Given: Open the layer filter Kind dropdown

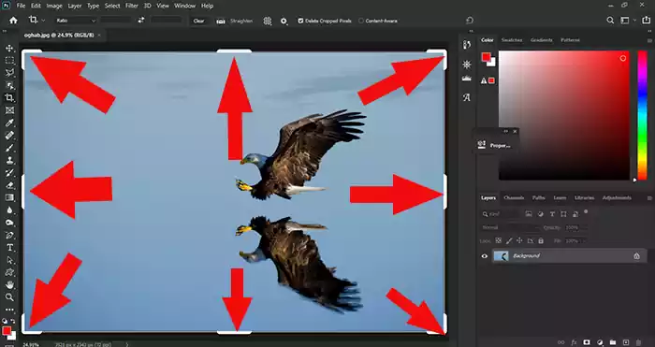Looking at the screenshot, I should pos(501,214).
